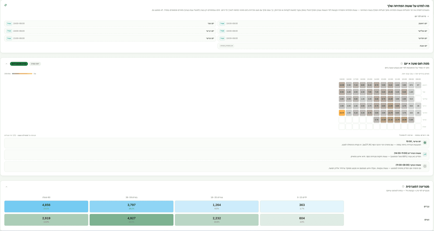
Task: Click the sparkle AI icon in top-left corner
Action: [x=5, y=5]
